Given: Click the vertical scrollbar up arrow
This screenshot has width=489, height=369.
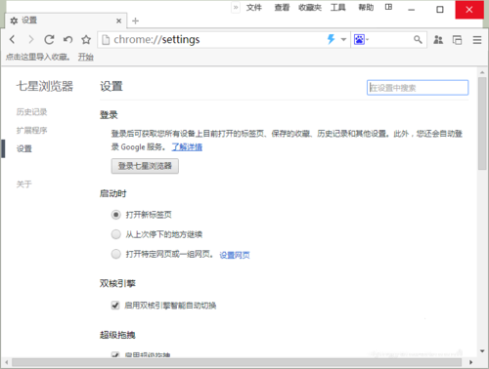Looking at the screenshot, I should 482,72.
